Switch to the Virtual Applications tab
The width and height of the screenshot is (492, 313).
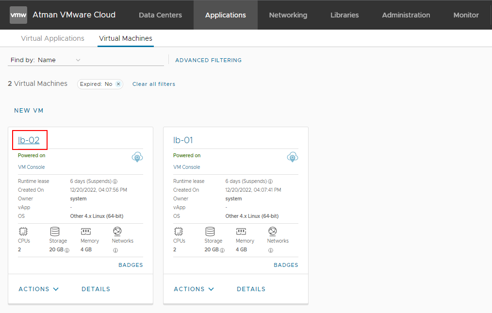click(x=53, y=38)
